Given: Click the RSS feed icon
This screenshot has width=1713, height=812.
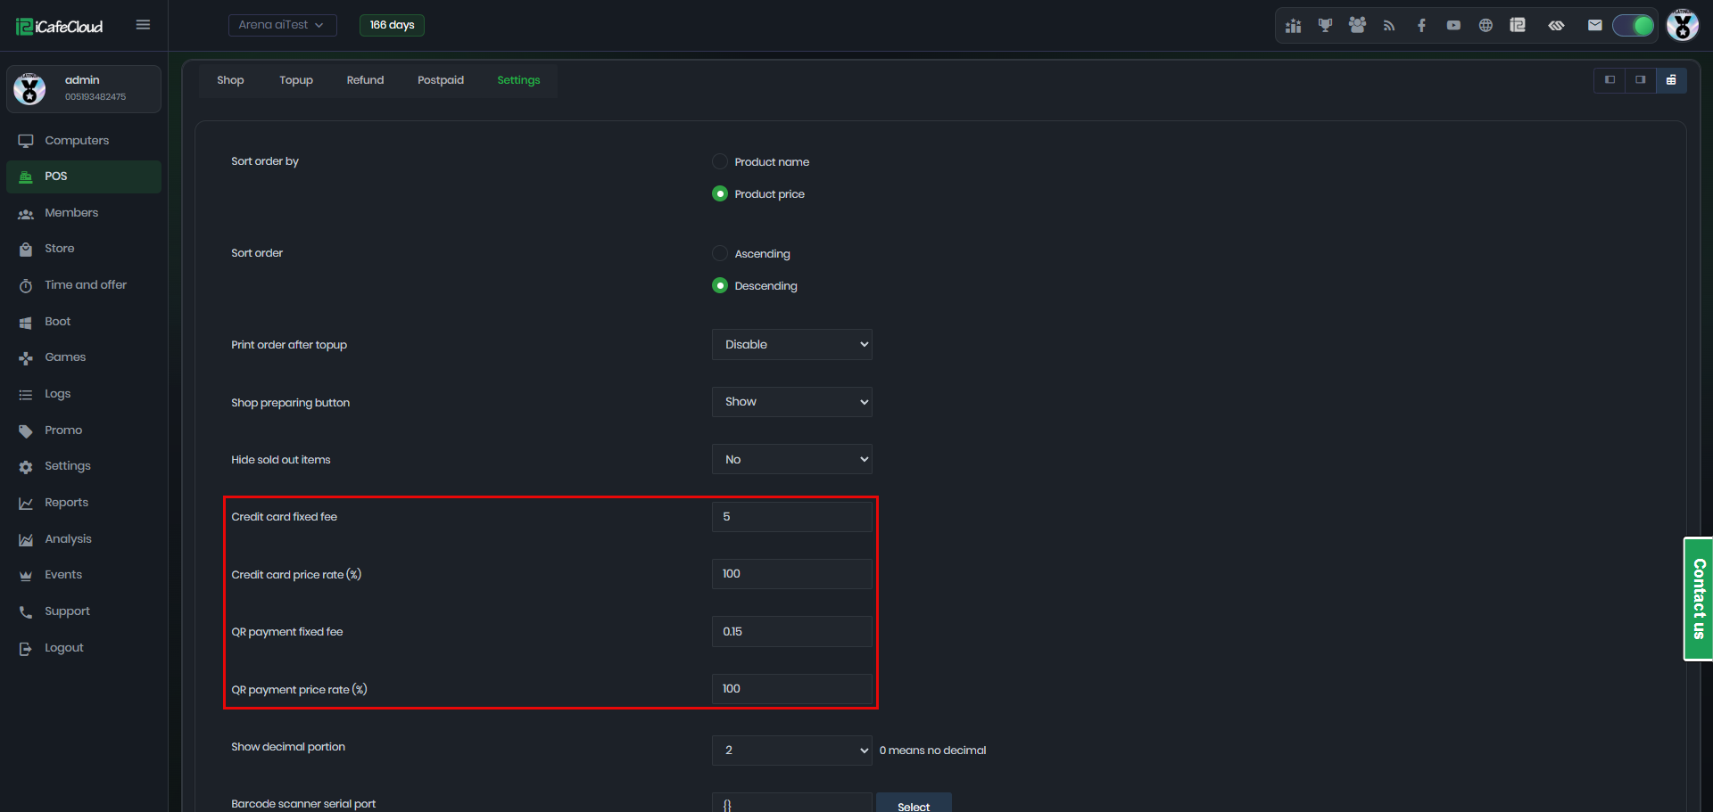Looking at the screenshot, I should point(1389,26).
